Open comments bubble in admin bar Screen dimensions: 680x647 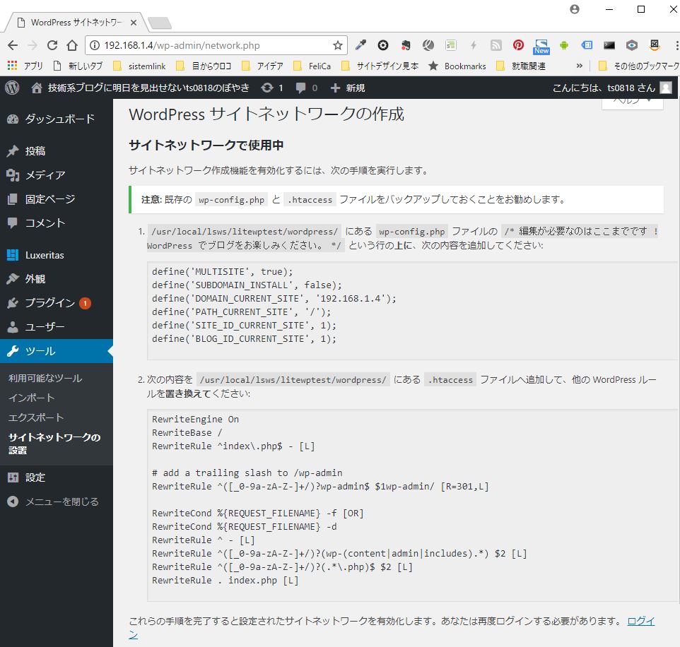[x=306, y=88]
